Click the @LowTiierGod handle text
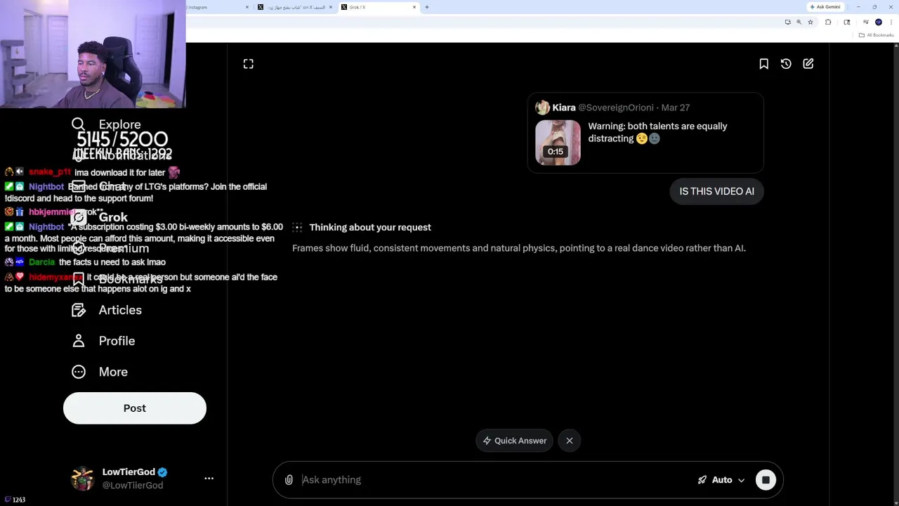This screenshot has height=506, width=899. pos(133,486)
